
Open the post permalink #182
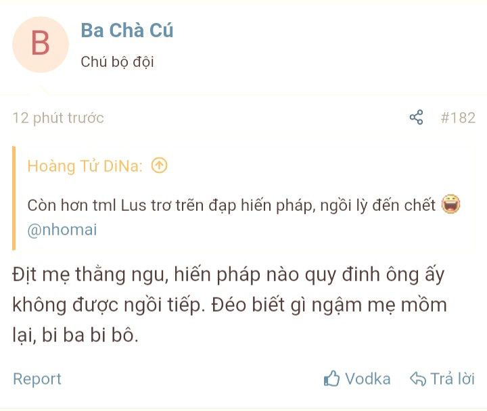click(x=458, y=118)
